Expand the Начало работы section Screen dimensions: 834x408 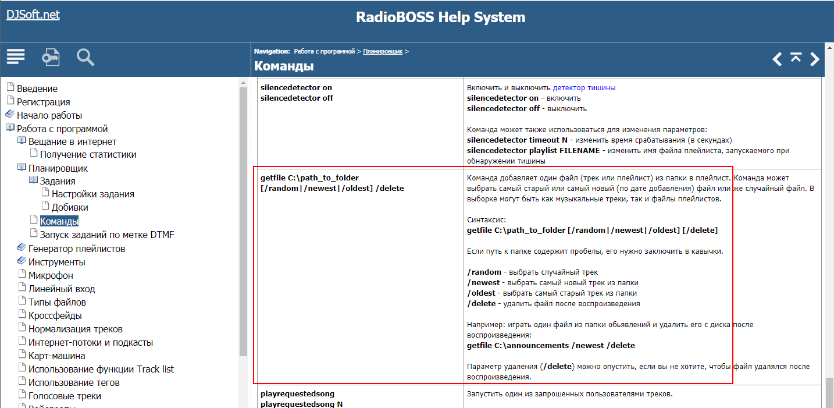click(x=49, y=115)
